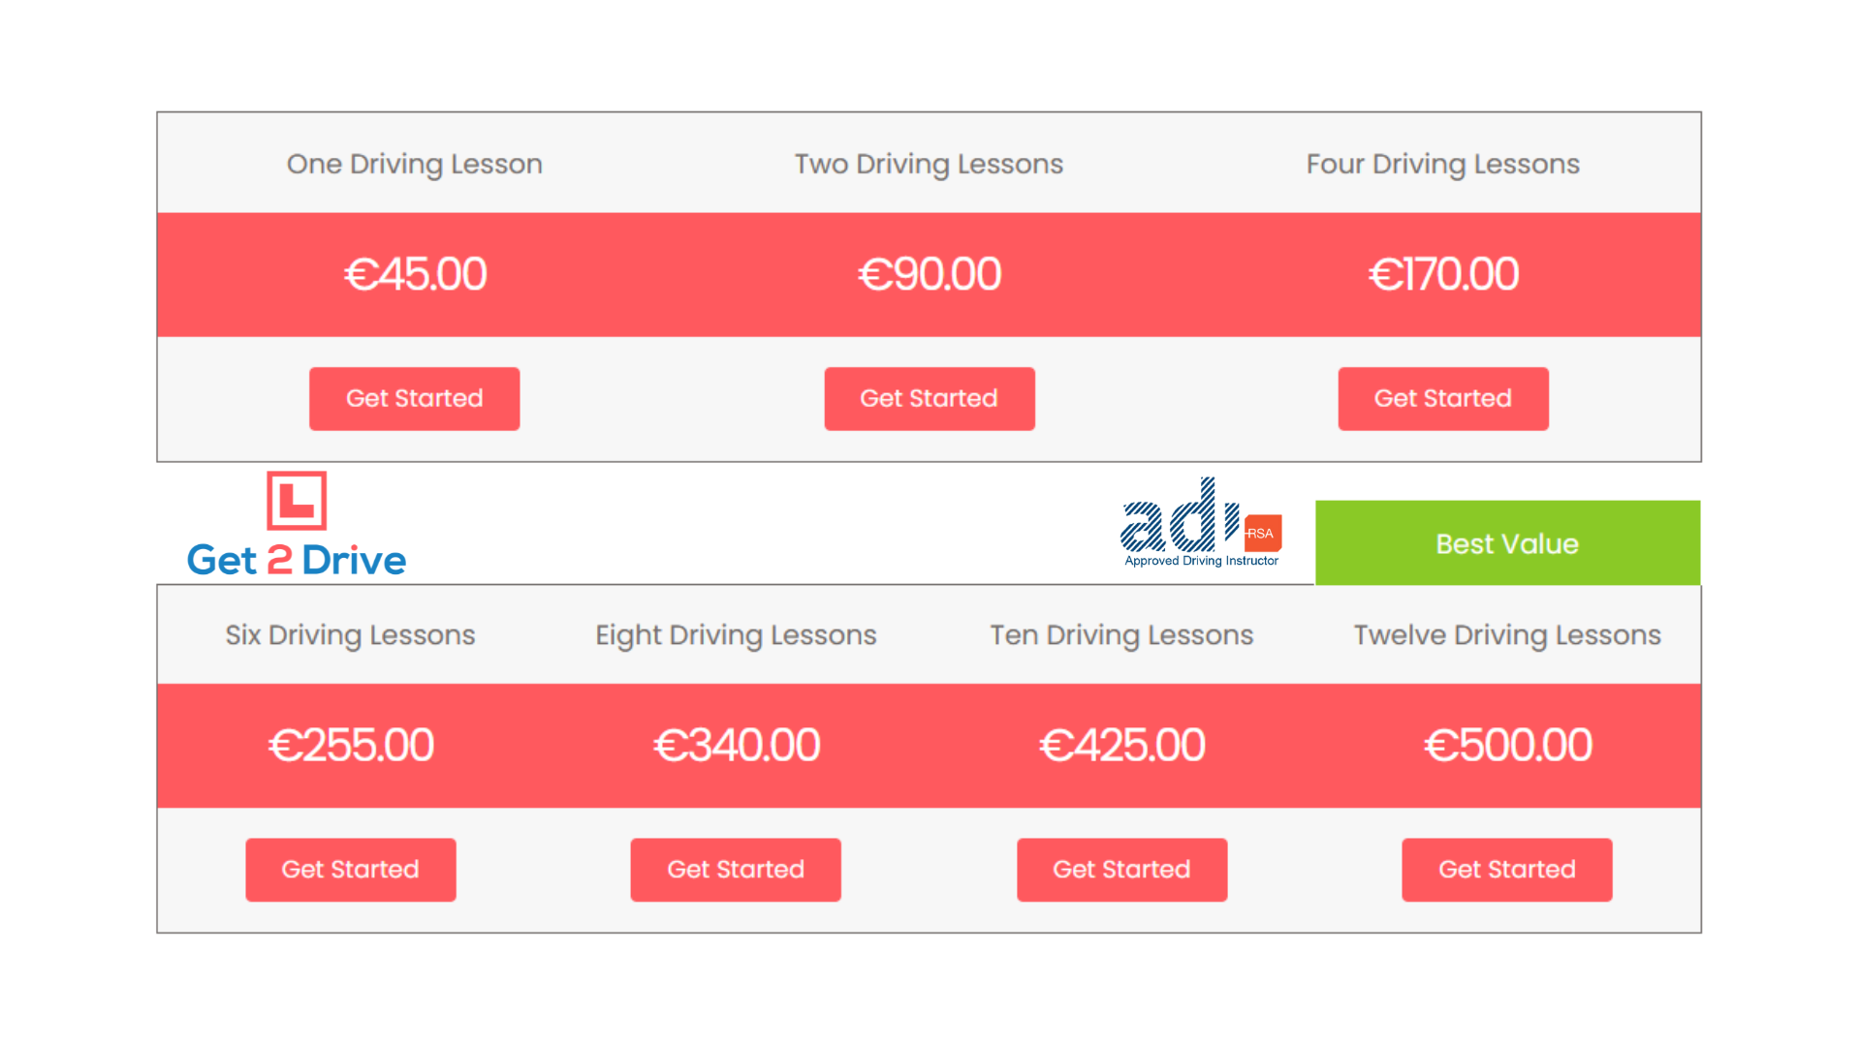Click Get Started under Ten Driving Lessons
The width and height of the screenshot is (1861, 1046).
(1121, 869)
